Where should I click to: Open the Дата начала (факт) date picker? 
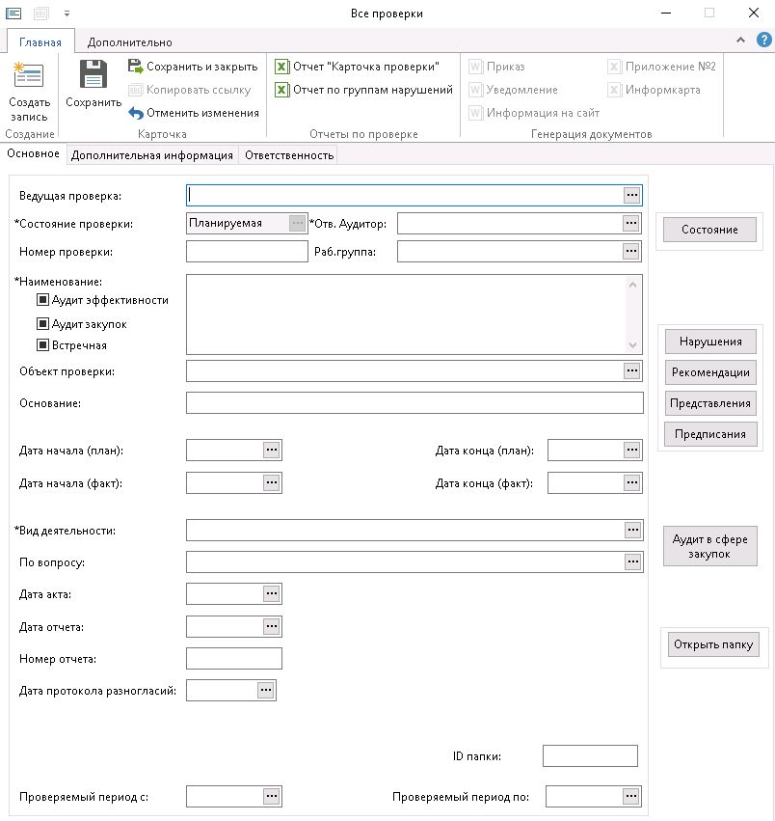272,482
